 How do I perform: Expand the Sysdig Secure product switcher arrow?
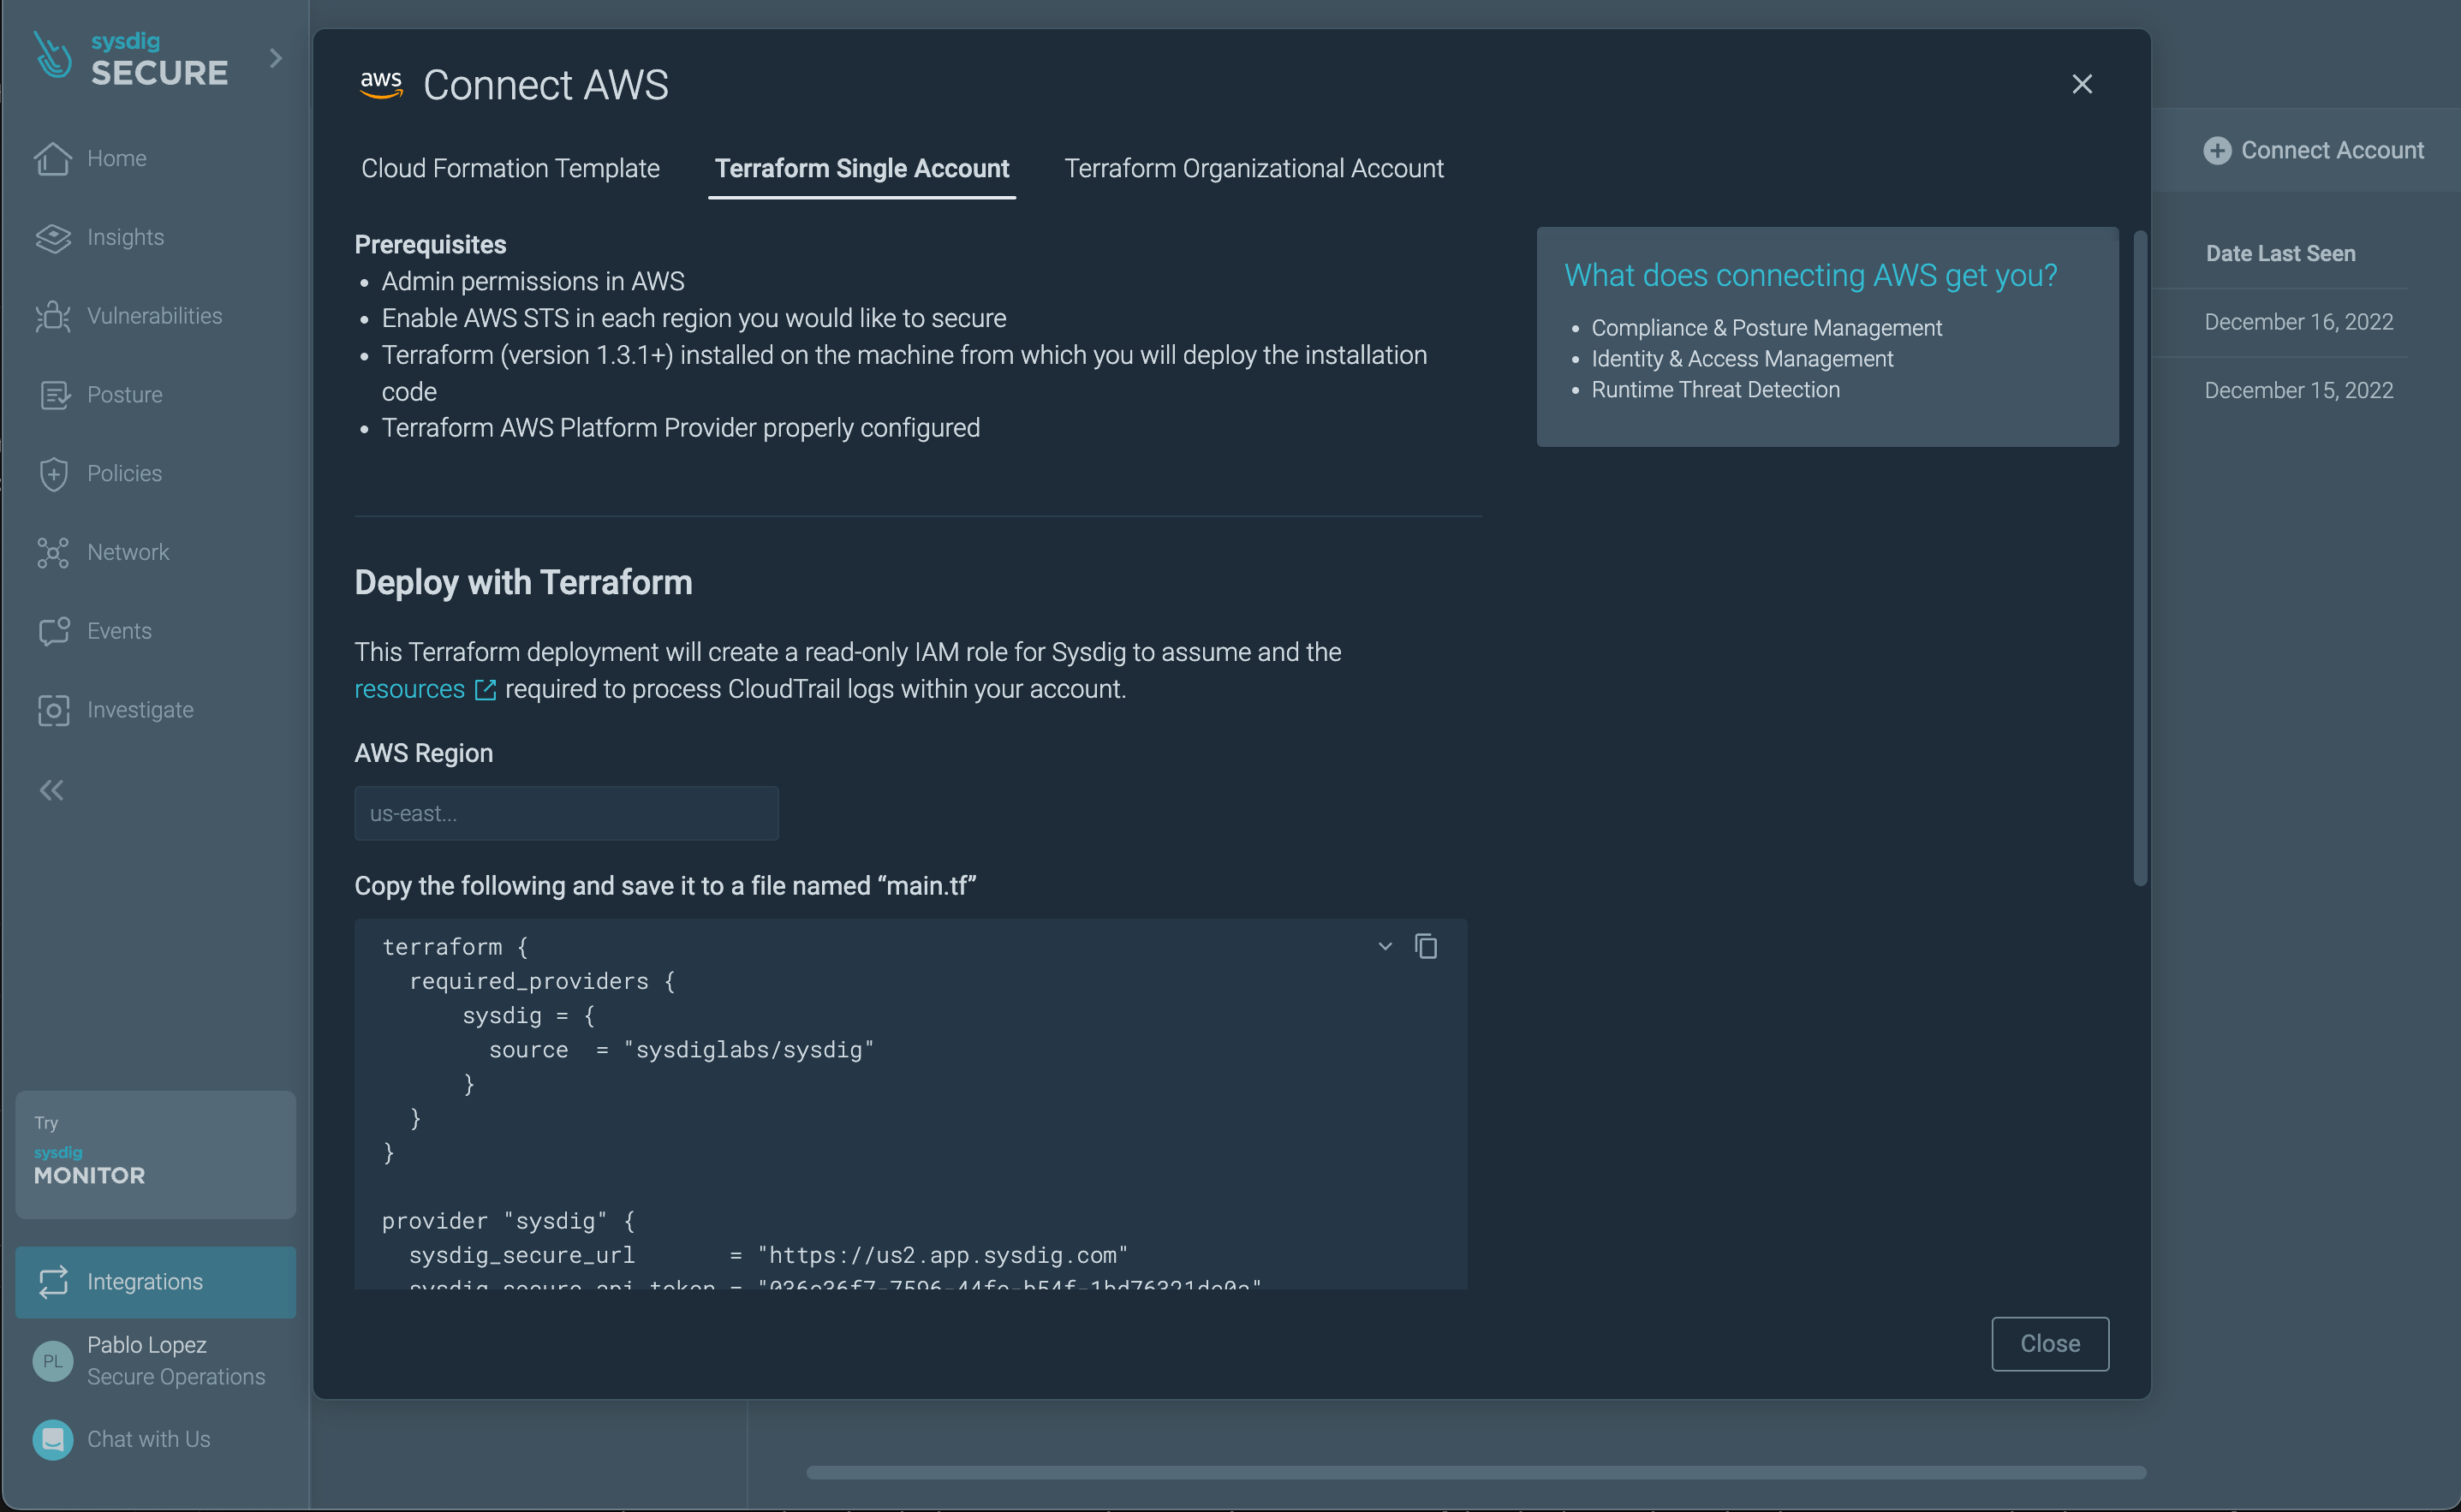click(x=276, y=59)
